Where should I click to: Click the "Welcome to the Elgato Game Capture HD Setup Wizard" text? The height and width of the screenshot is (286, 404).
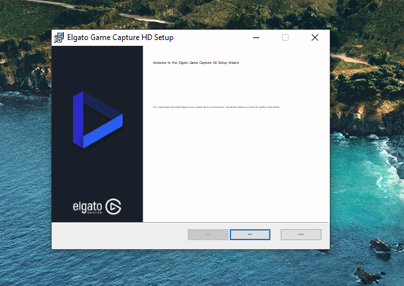coord(196,63)
